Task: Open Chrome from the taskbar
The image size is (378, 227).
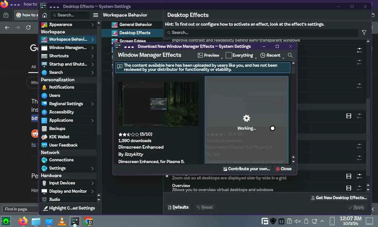Action: [88, 221]
